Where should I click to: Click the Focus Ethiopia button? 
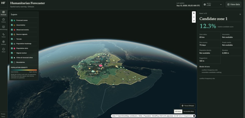[x=188, y=106]
